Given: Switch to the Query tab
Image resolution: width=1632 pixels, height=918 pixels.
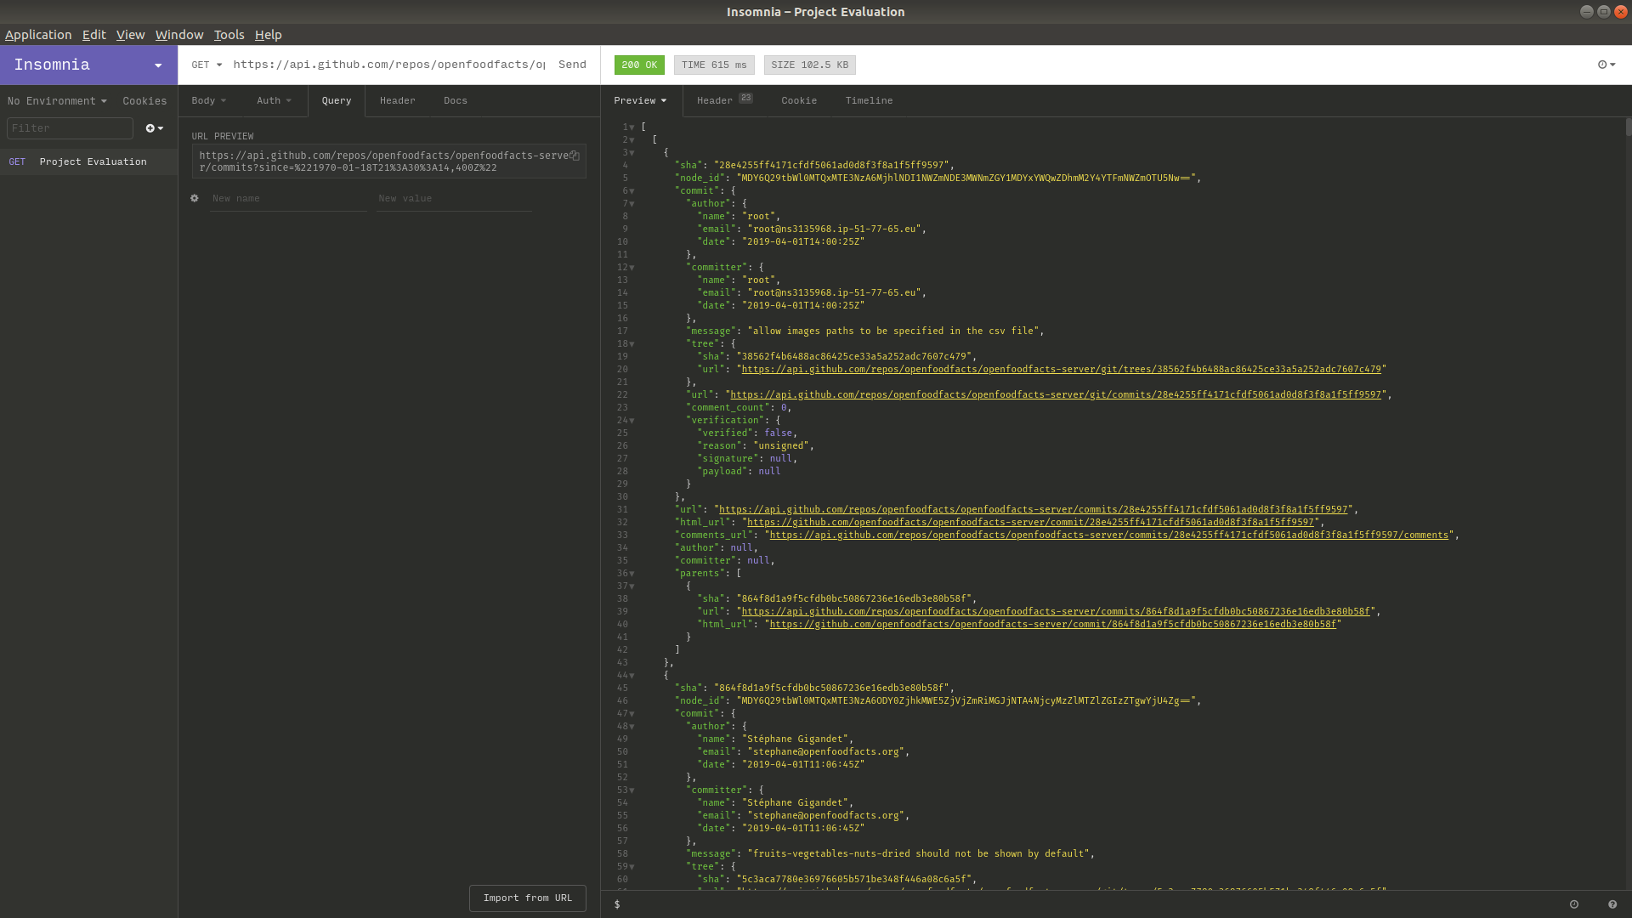Looking at the screenshot, I should [337, 100].
